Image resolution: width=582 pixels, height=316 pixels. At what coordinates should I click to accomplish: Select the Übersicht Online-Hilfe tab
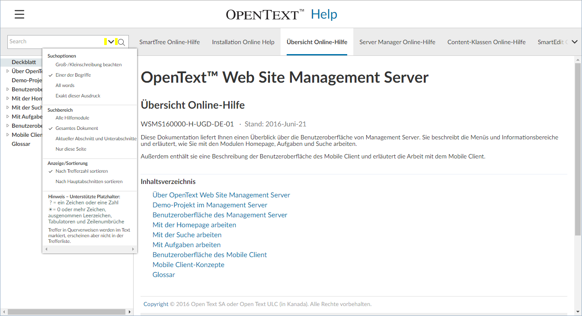317,42
